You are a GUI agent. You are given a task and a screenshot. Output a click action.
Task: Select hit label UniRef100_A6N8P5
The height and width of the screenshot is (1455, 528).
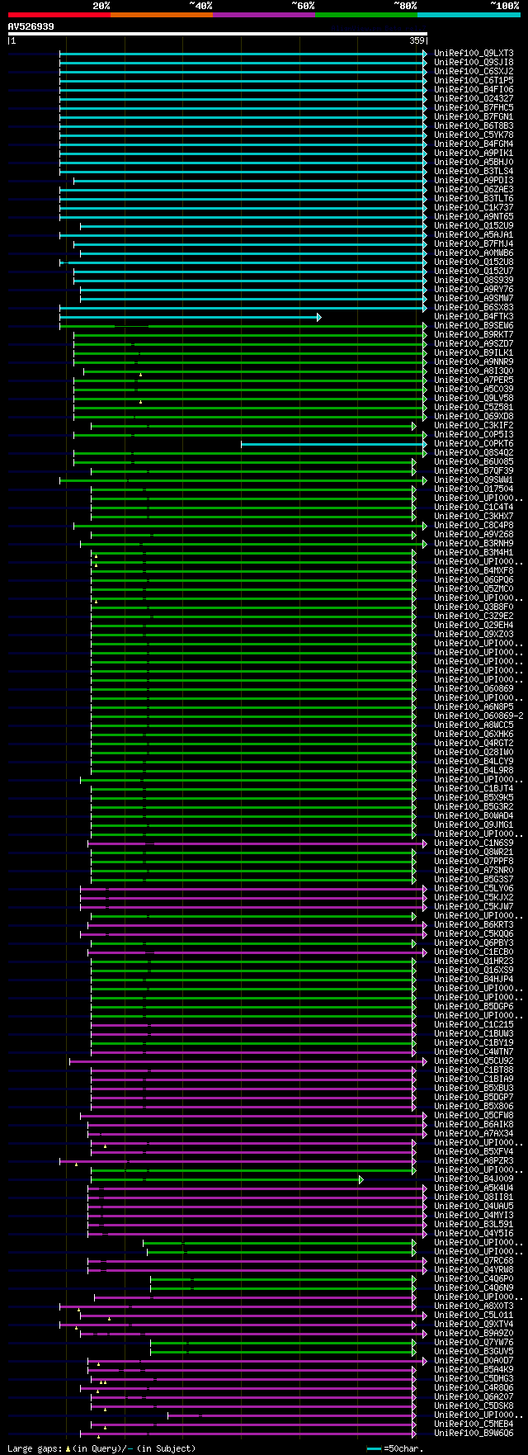click(x=474, y=707)
